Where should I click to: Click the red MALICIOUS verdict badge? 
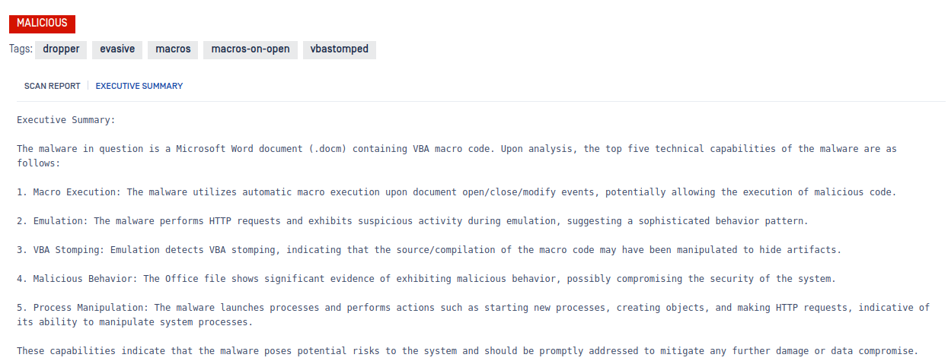coord(42,24)
